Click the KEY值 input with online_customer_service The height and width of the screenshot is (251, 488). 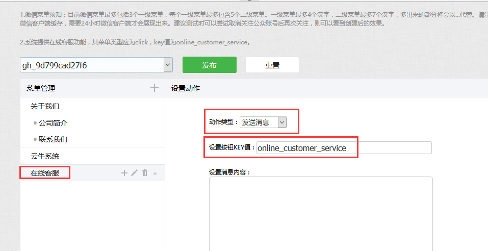pos(344,148)
